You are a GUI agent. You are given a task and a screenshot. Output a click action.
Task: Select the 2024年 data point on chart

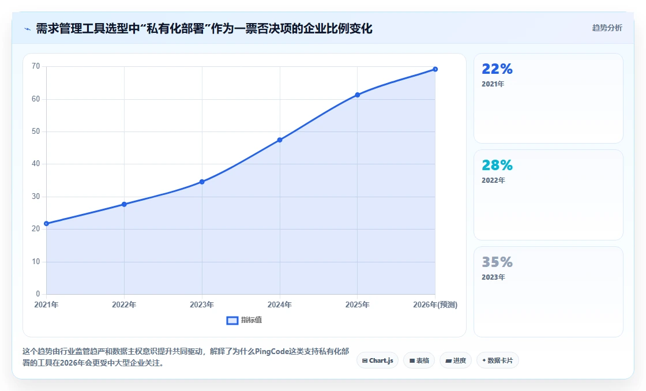pyautogui.click(x=280, y=140)
